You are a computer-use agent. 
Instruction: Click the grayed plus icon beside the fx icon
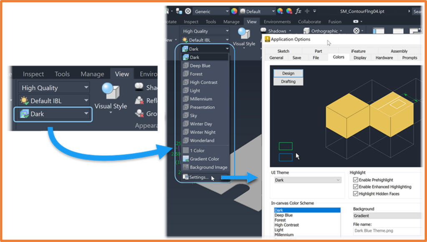pyautogui.click(x=307, y=11)
